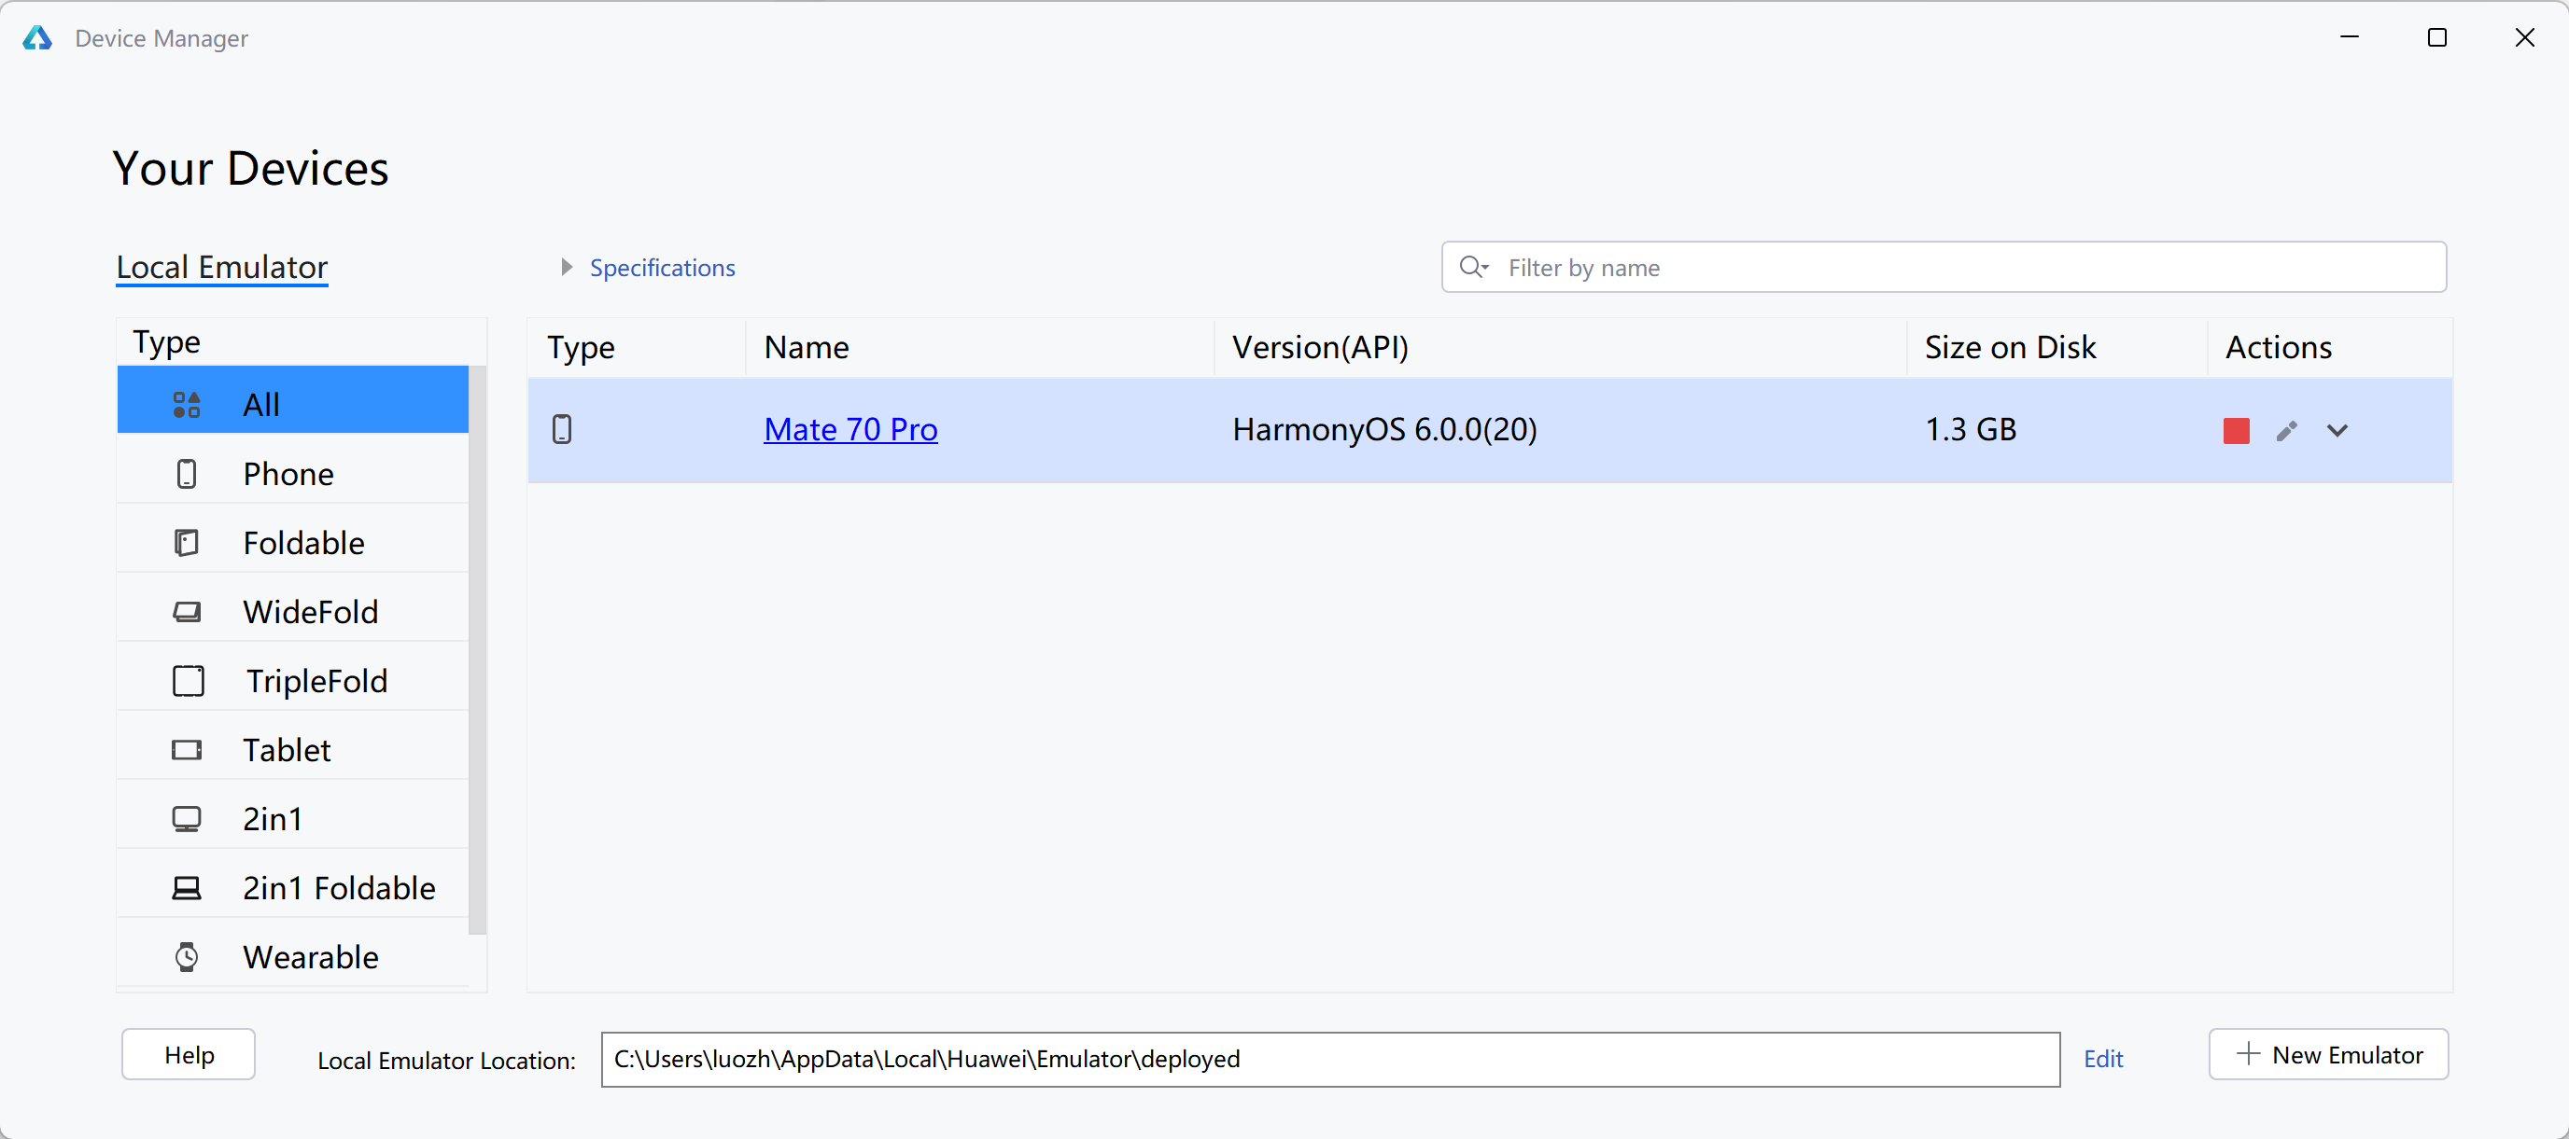Expand the Specifications disclosure triangle
2569x1139 pixels.
click(567, 267)
